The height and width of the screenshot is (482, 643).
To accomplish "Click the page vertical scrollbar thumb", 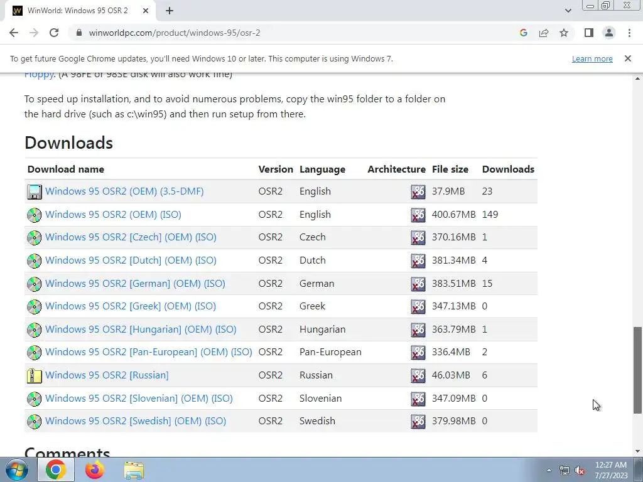I will click(x=637, y=370).
